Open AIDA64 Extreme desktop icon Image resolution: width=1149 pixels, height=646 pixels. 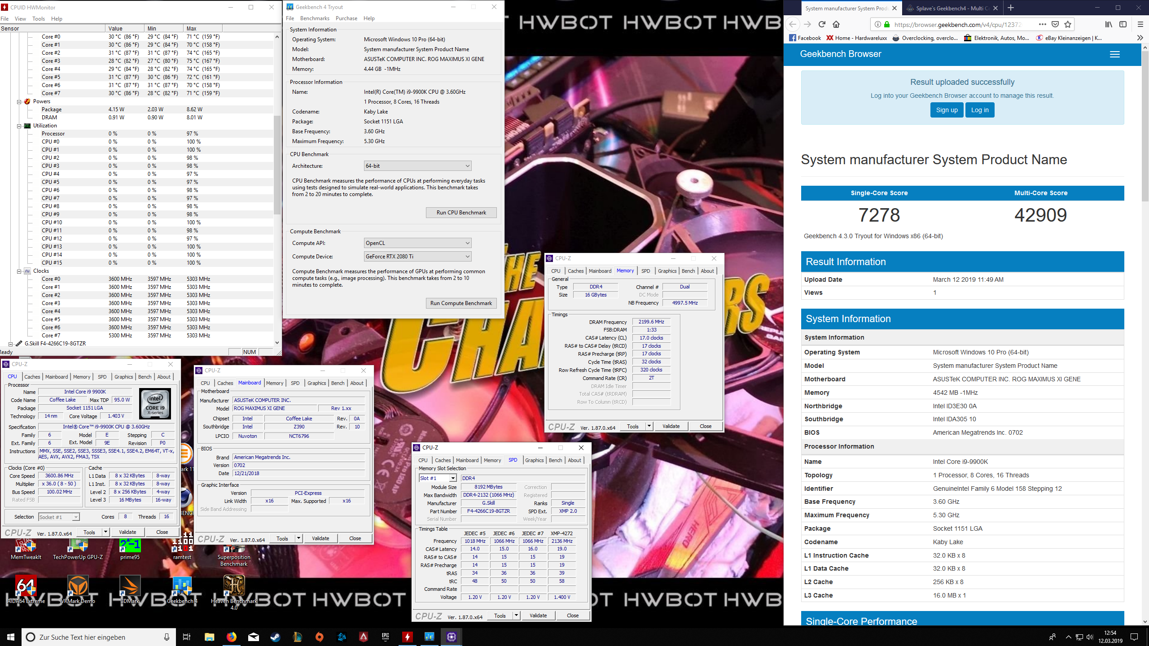click(x=26, y=589)
